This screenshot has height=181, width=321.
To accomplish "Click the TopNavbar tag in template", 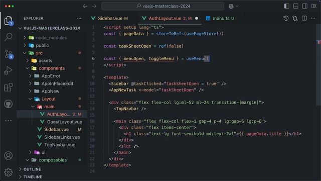I will pyautogui.click(x=127, y=109).
